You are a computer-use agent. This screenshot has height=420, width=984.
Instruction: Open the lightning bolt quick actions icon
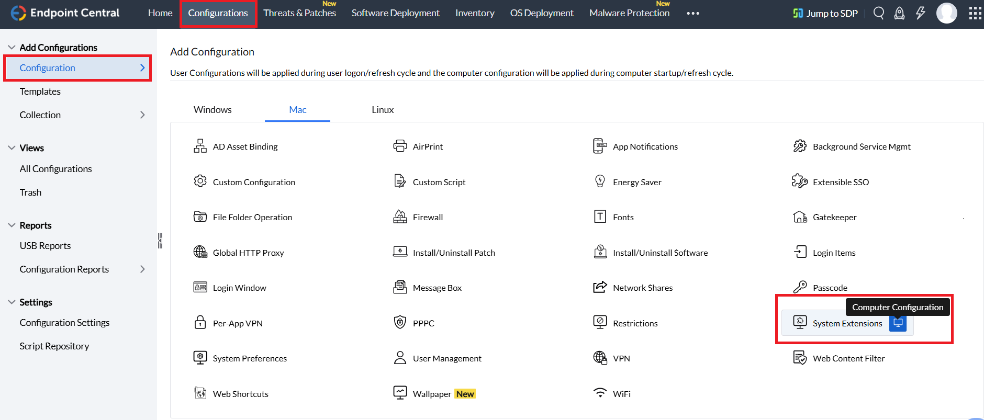921,13
